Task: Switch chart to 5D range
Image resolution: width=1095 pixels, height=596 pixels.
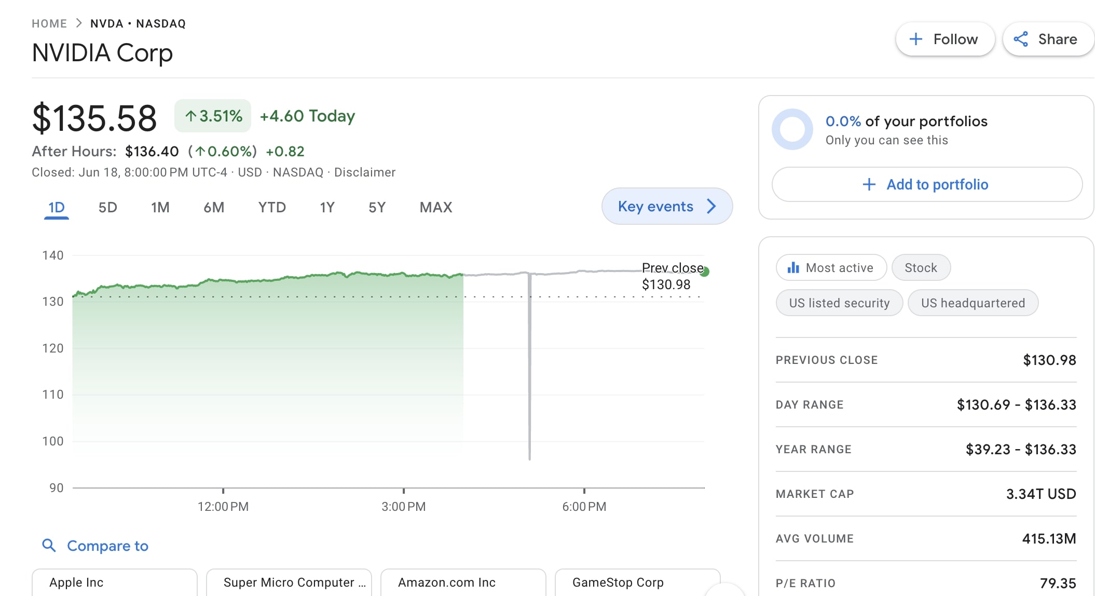Action: click(x=107, y=208)
